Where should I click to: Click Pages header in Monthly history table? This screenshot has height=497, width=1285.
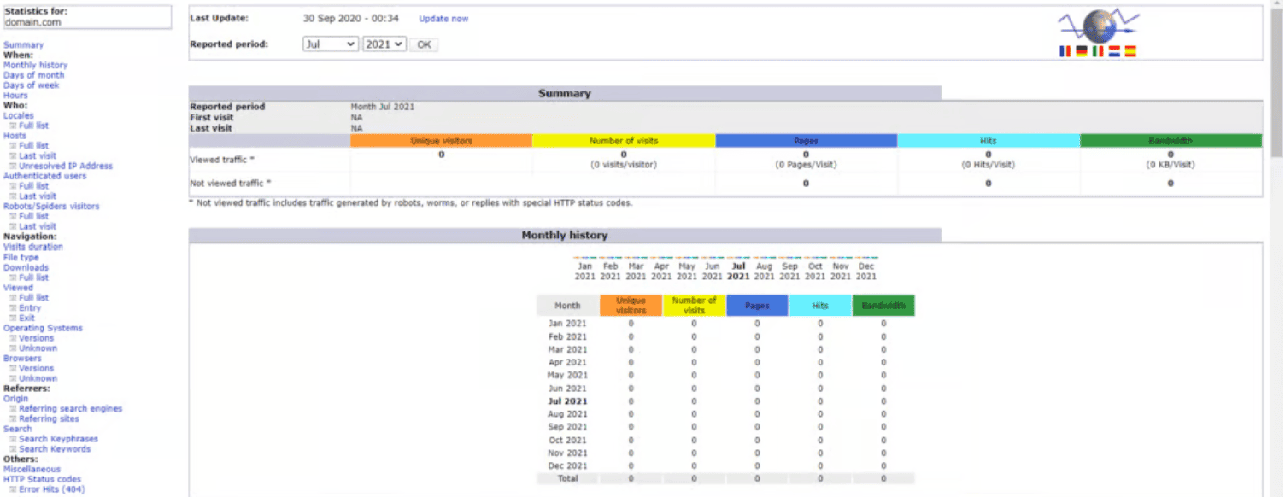[x=757, y=306]
